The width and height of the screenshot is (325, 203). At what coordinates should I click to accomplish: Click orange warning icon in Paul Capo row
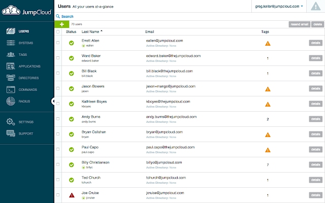[x=268, y=150]
